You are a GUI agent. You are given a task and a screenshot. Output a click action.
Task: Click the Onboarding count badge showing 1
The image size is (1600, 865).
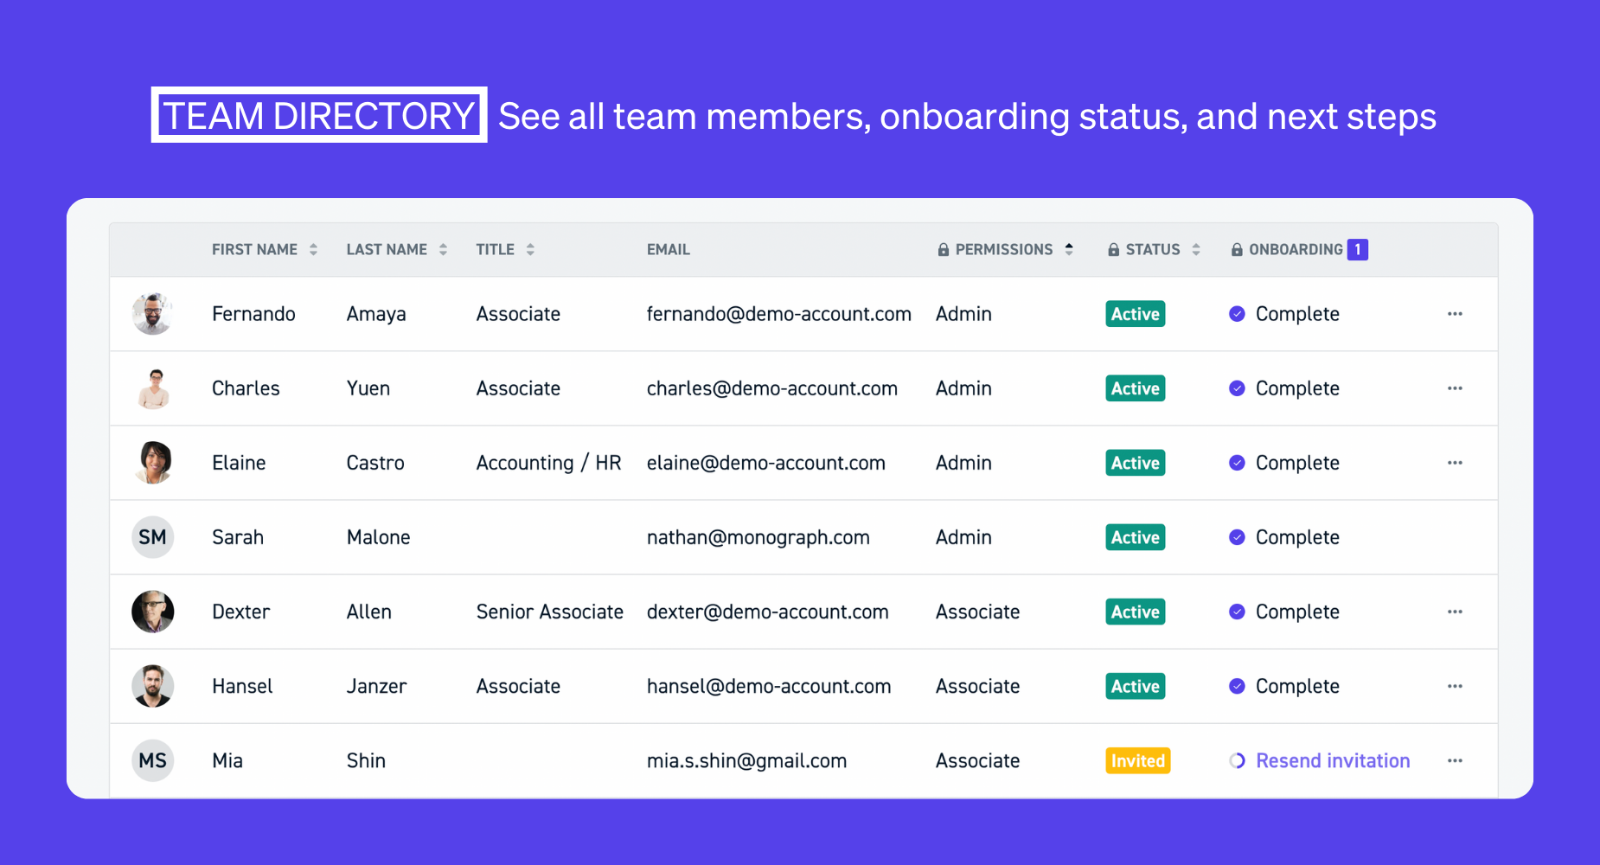pyautogui.click(x=1357, y=250)
